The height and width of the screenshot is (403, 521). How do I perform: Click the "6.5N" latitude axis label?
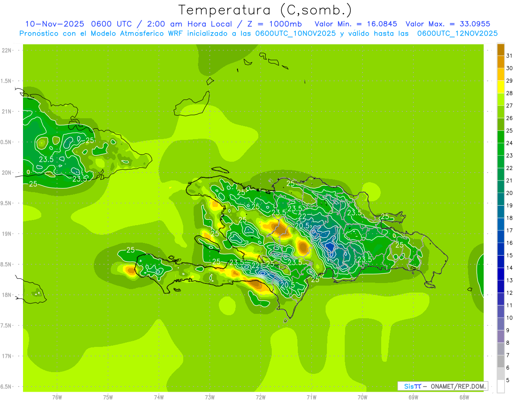[6, 386]
